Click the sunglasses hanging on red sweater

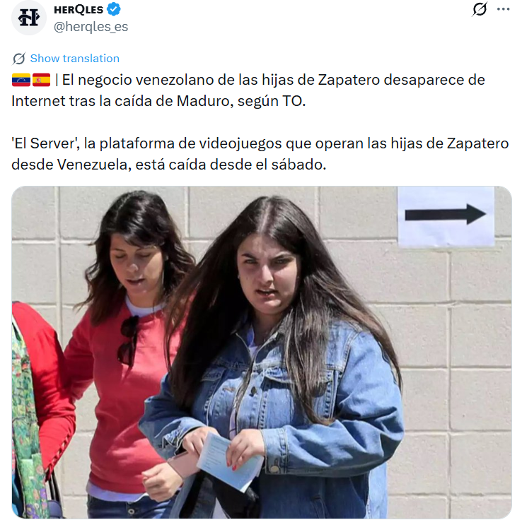point(128,341)
